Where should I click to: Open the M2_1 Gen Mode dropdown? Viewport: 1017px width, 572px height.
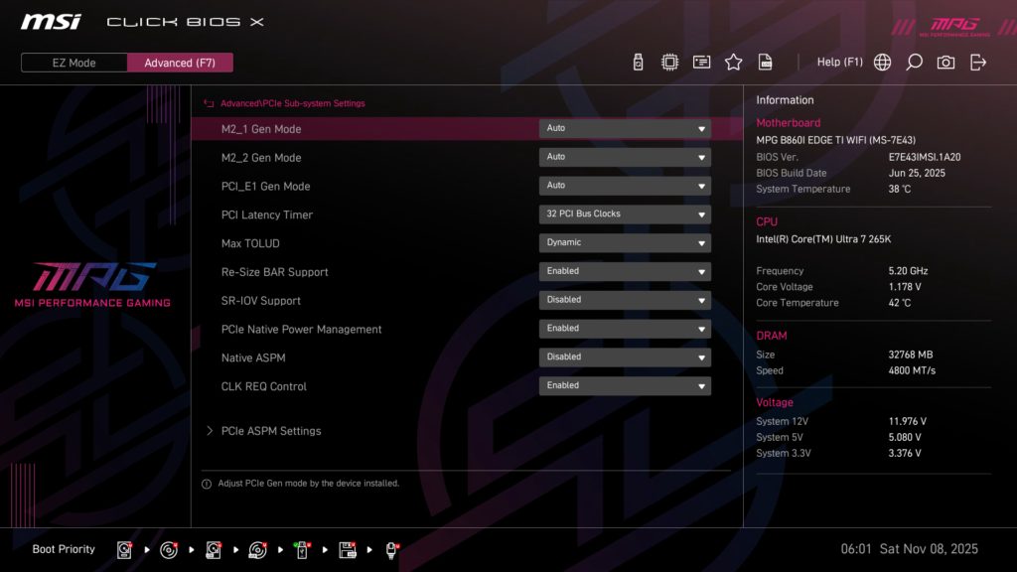coord(625,128)
